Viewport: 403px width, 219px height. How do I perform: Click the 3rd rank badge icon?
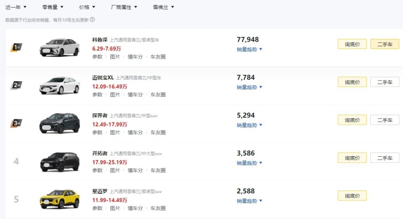click(16, 123)
